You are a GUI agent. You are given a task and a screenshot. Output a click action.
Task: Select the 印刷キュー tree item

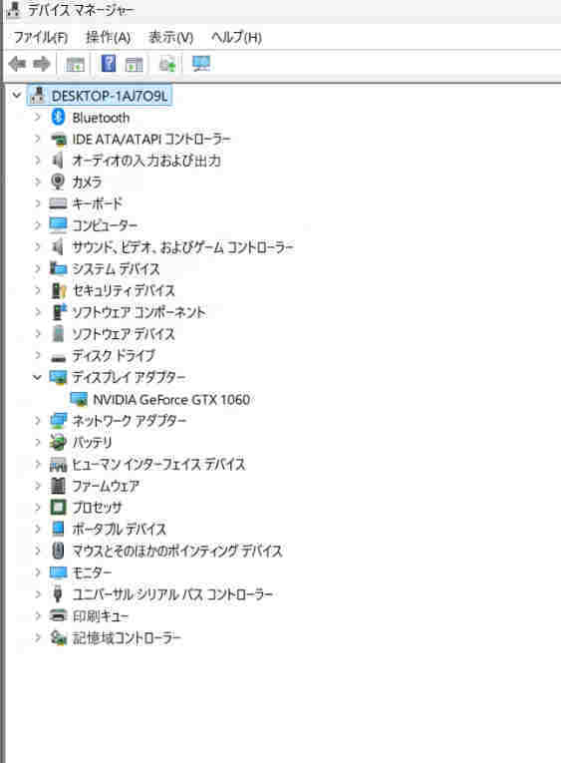click(100, 616)
